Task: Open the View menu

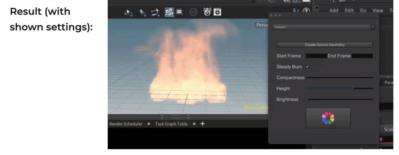Action: (x=378, y=11)
